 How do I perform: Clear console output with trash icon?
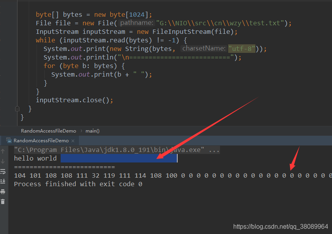[3, 201]
